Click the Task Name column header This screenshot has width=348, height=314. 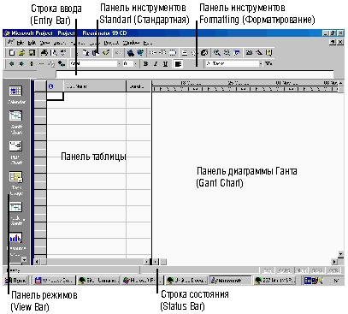(x=94, y=86)
